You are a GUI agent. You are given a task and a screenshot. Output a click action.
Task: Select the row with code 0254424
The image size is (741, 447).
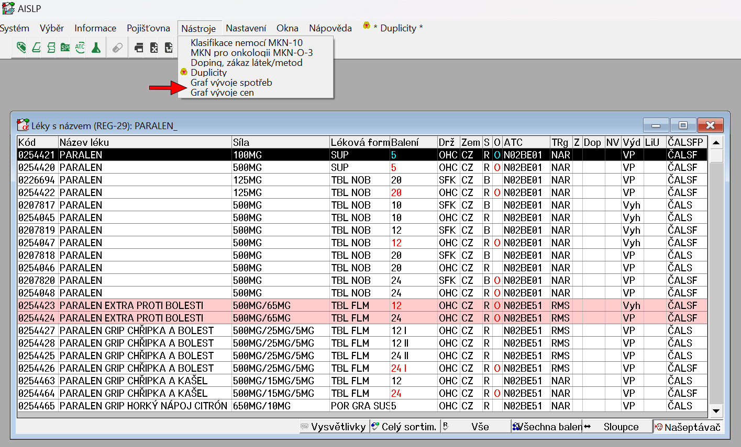(362, 318)
